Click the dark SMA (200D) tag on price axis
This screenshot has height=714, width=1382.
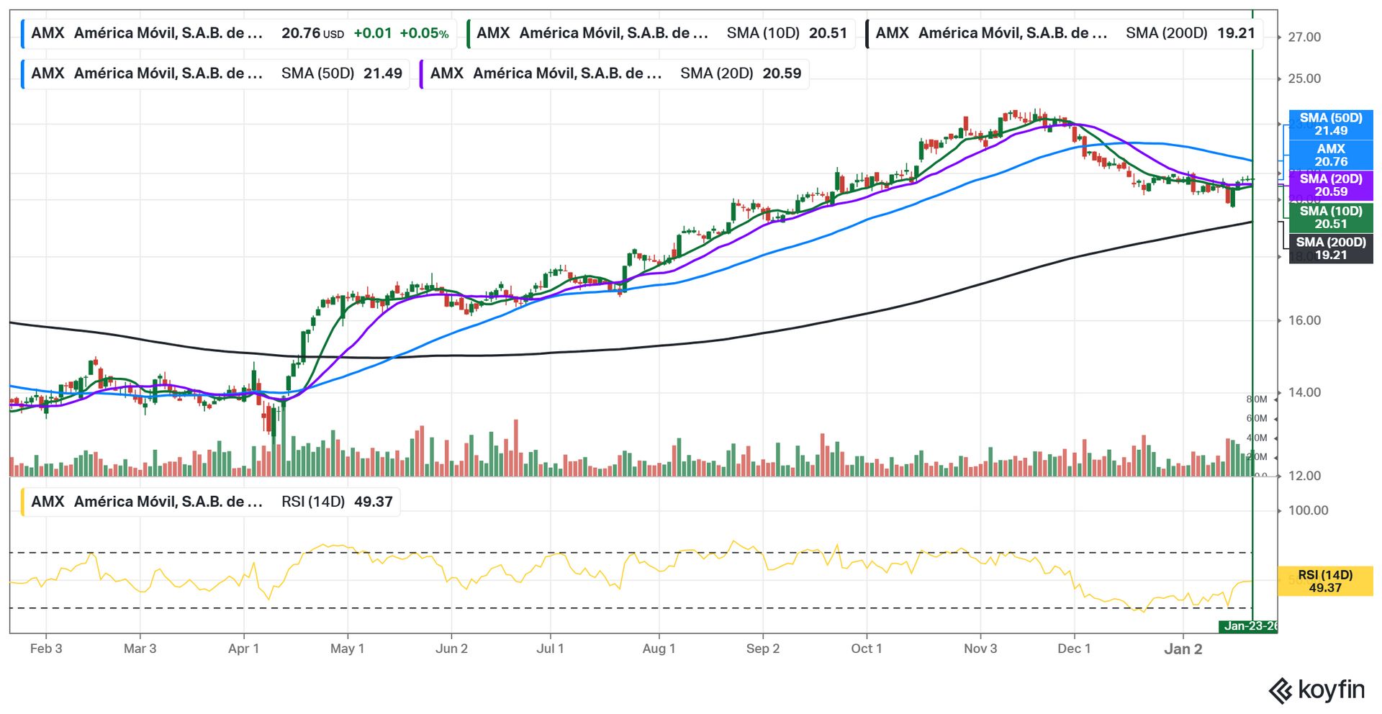click(x=1331, y=248)
